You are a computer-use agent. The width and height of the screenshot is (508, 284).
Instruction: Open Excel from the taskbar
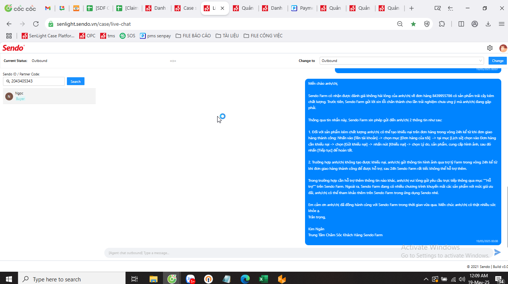click(x=264, y=278)
